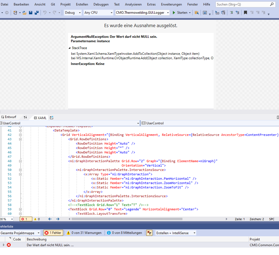Click the magnifier icon in the search box
Image resolution: width=279 pixels, height=255 pixels.
pos(272,4)
